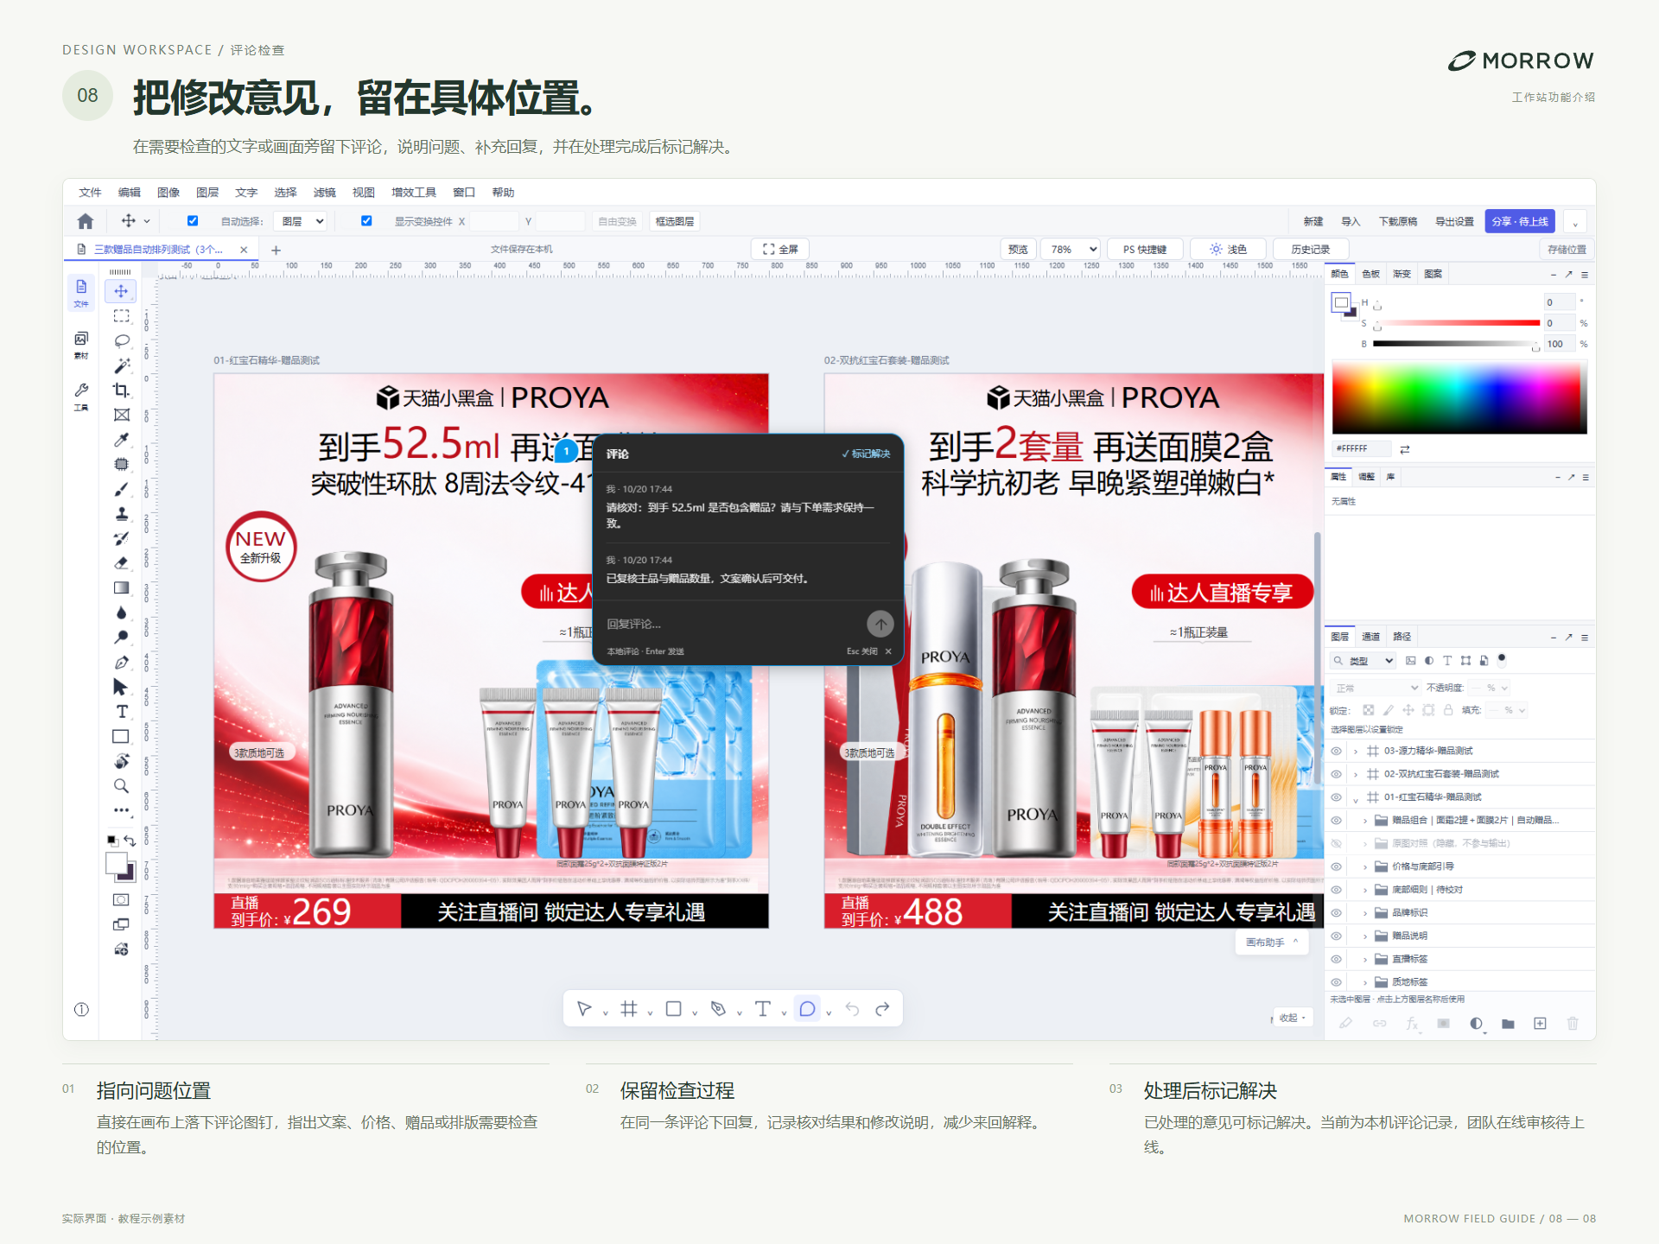Screen dimensions: 1659x1244
Task: Activate the comment bubble tool in bottom bar
Action: pyautogui.click(x=807, y=1009)
